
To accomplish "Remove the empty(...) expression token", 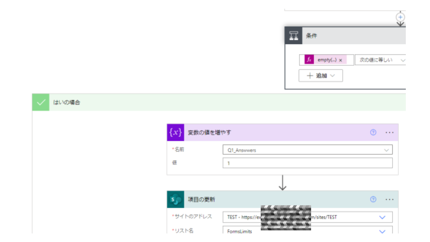I will [340, 60].
